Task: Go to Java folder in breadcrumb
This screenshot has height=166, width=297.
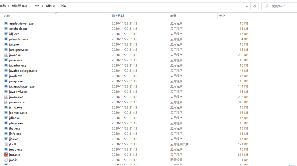Action: [36, 6]
